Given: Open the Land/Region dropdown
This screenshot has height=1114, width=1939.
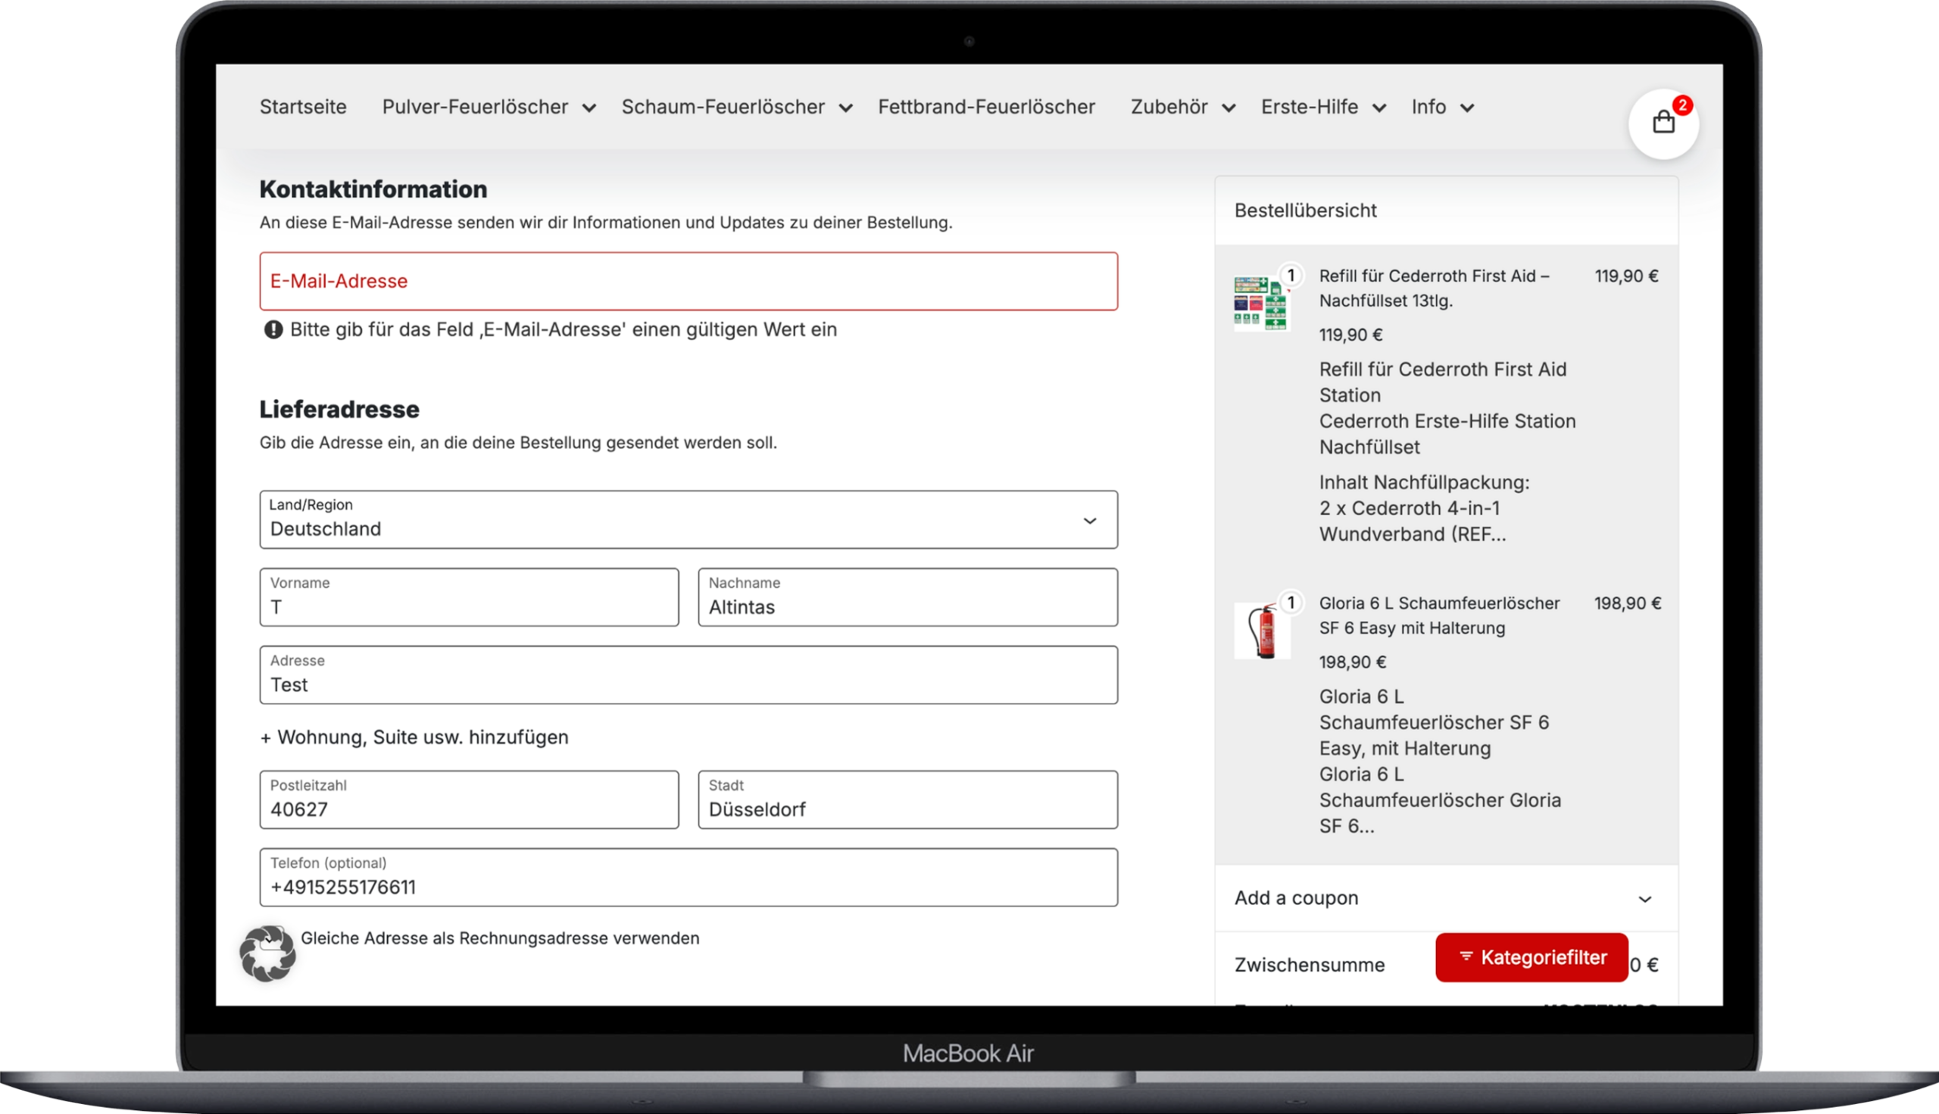Looking at the screenshot, I should tap(688, 520).
